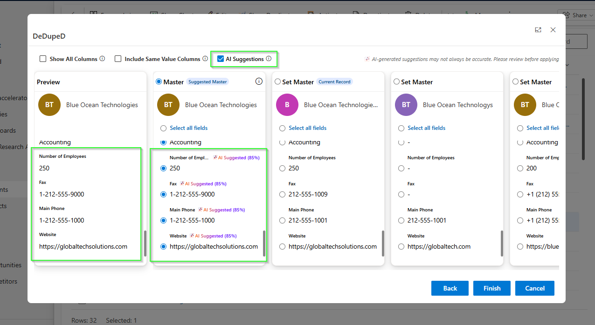Click the Rows: 32 status text

(x=84, y=320)
